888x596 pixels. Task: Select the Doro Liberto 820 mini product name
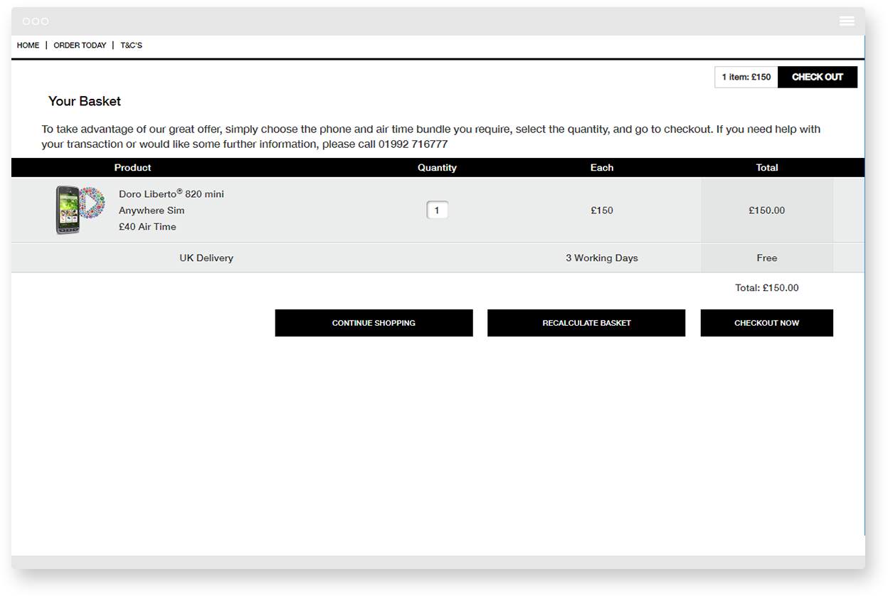pyautogui.click(x=171, y=194)
